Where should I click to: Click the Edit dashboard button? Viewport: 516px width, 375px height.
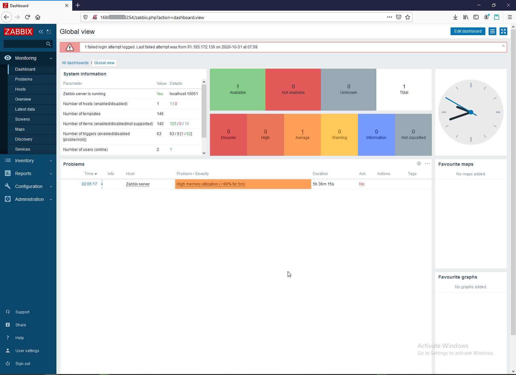tap(468, 31)
